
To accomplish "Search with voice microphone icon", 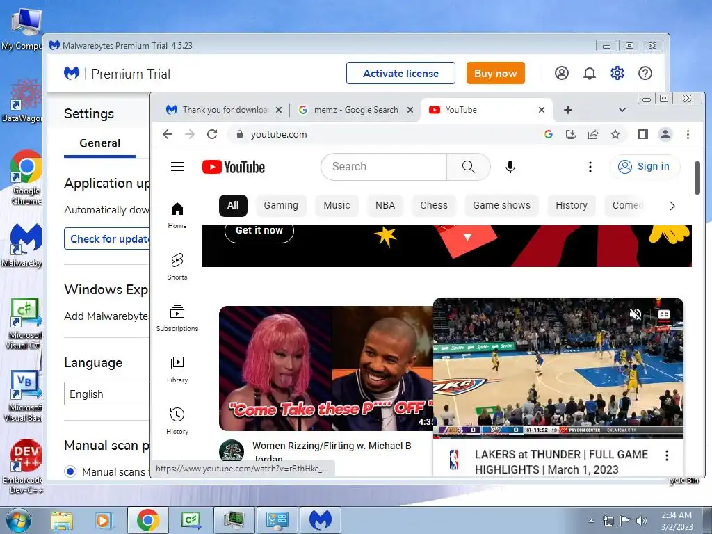I will [x=510, y=167].
